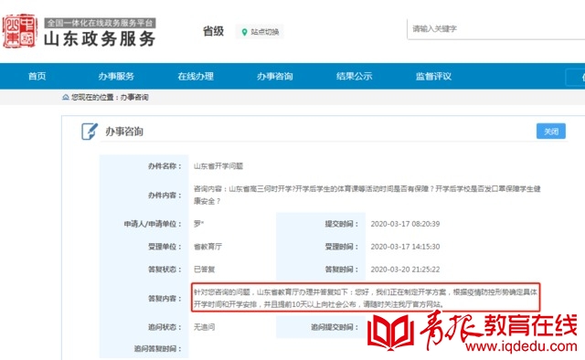This screenshot has height=360, width=585.
Task: Click the blue 关闭 button
Action: click(x=551, y=131)
